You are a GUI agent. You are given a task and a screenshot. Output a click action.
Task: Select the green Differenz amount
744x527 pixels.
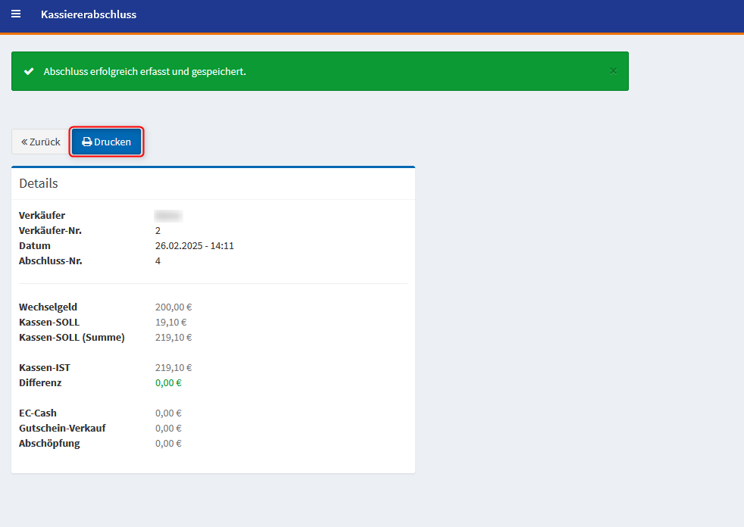click(168, 382)
